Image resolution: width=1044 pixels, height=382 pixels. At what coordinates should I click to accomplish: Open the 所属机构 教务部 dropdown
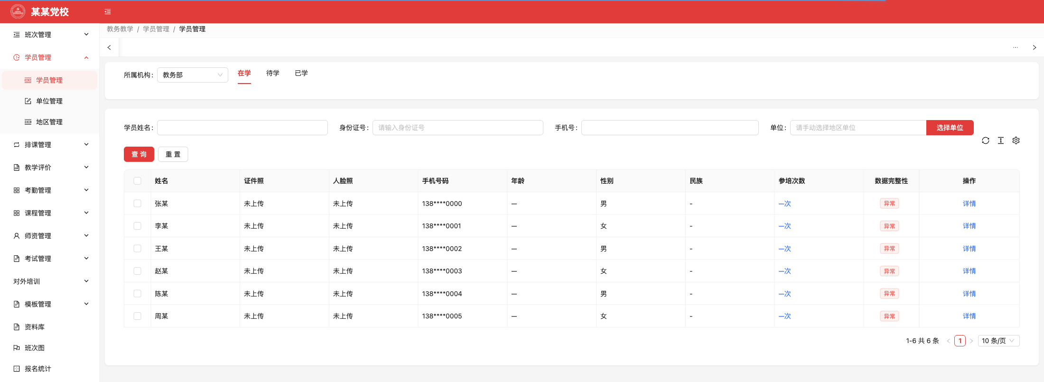click(193, 75)
